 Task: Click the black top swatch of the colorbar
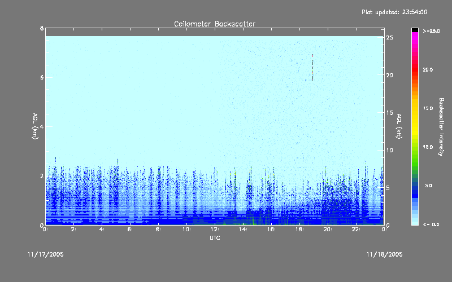click(x=415, y=30)
